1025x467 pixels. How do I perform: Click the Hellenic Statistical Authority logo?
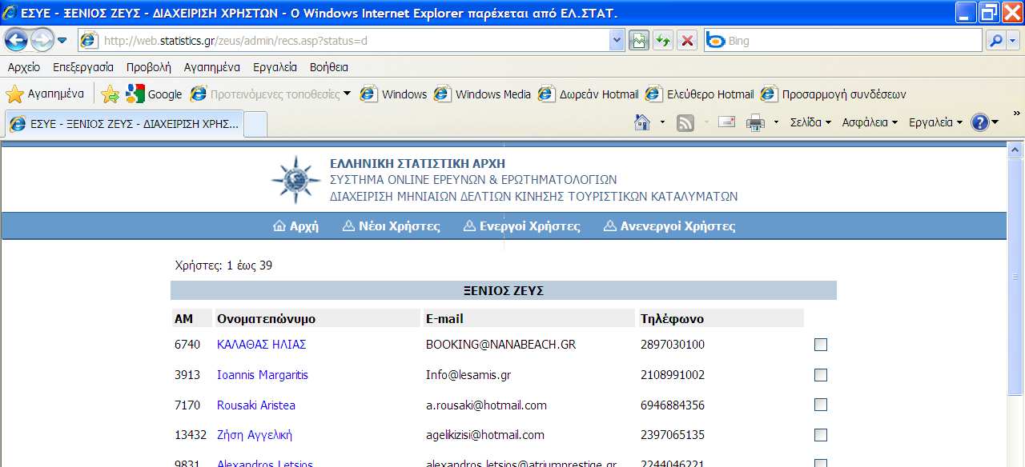pos(296,179)
